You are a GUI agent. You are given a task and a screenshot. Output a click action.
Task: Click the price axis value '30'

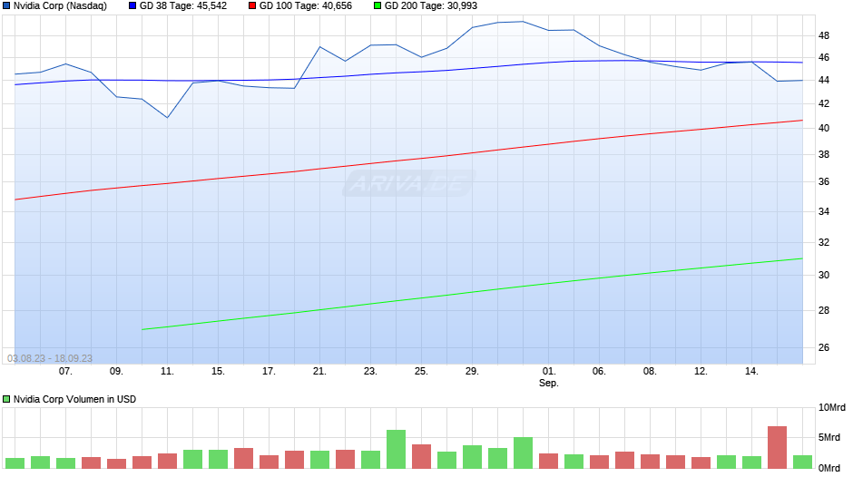824,275
